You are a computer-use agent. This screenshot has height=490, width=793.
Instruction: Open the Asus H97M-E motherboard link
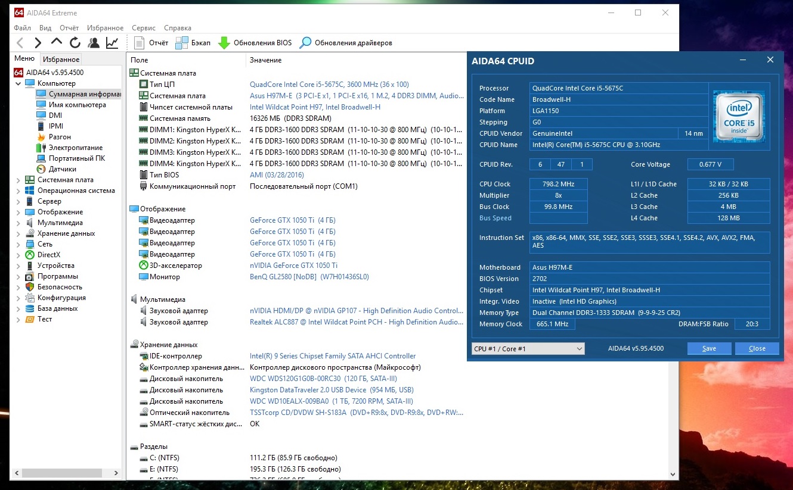tap(357, 96)
